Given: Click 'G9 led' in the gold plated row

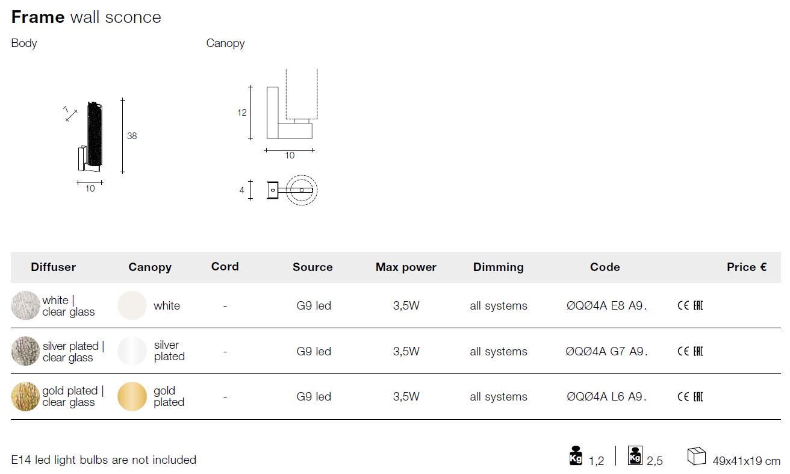Looking at the screenshot, I should tap(314, 396).
